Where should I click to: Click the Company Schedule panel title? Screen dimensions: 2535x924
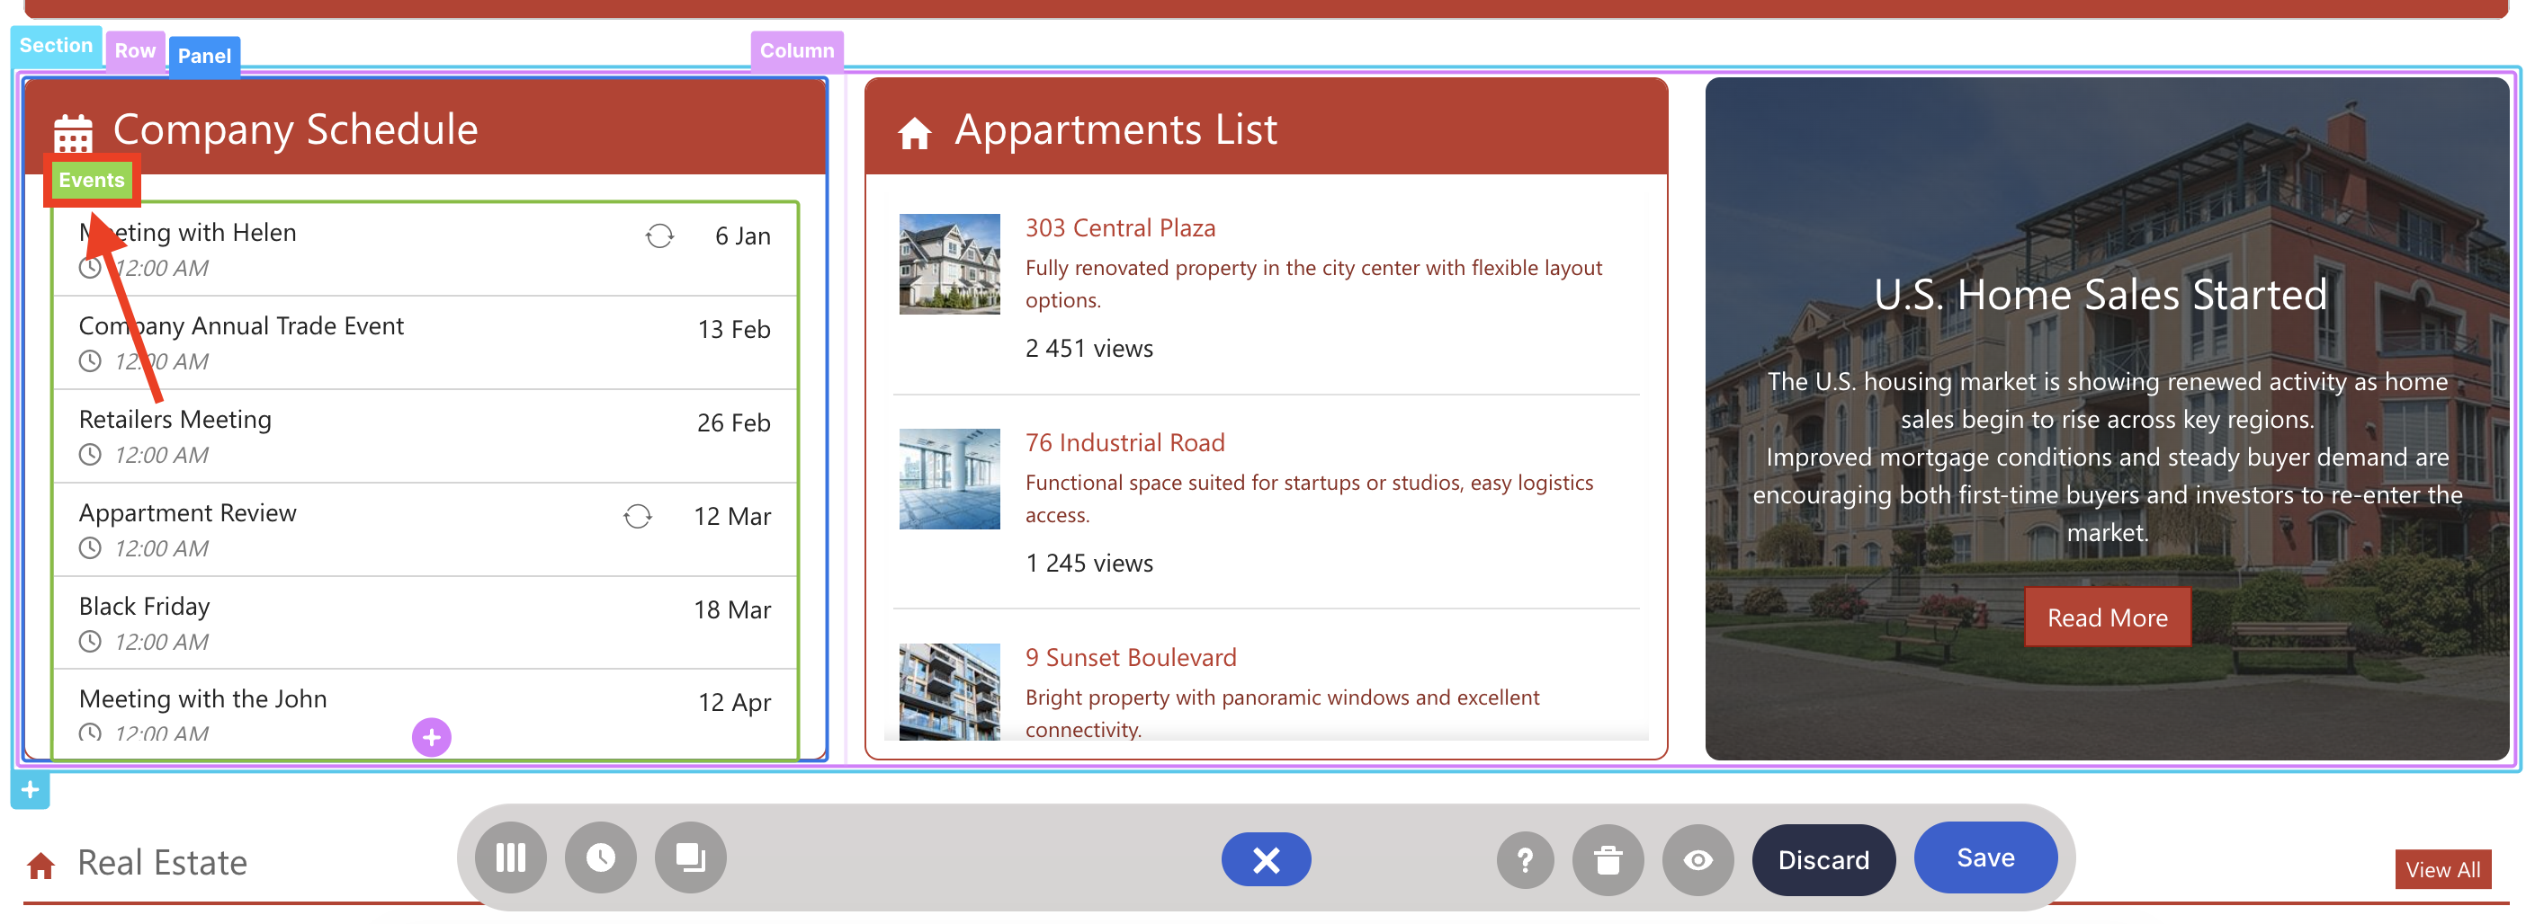tap(295, 129)
